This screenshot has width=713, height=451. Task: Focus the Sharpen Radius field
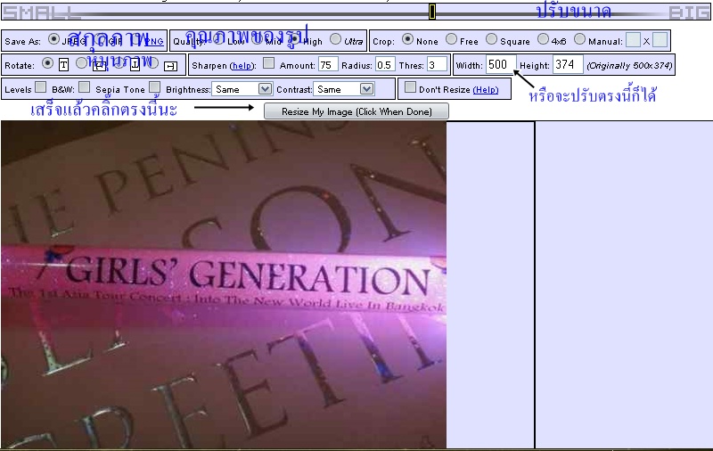click(385, 65)
